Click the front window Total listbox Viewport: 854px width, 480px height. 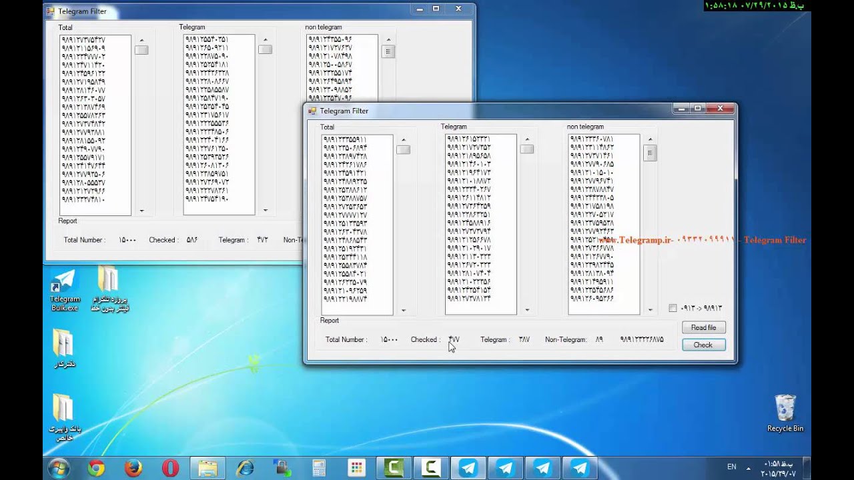(x=357, y=225)
